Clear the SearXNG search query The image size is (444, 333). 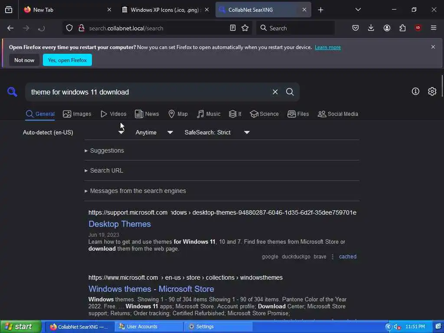(x=275, y=92)
